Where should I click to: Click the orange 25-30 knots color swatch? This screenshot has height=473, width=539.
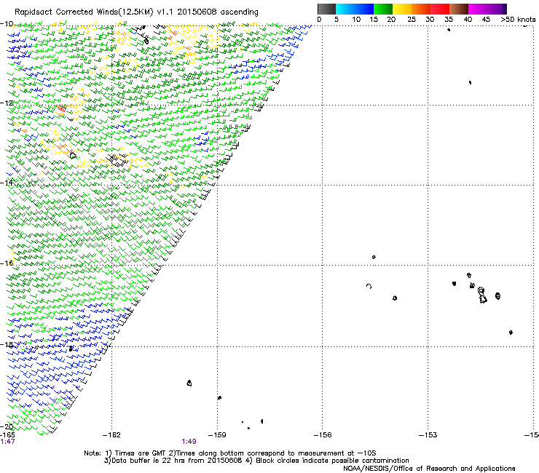pos(421,9)
